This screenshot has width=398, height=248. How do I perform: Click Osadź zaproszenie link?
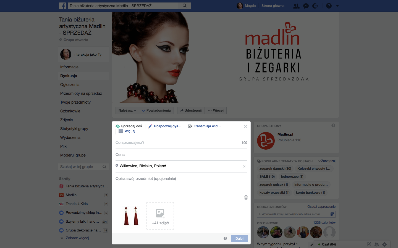pos(321,207)
